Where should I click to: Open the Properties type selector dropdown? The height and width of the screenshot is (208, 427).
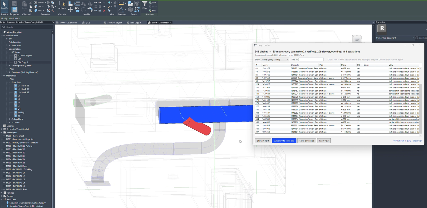click(x=395, y=38)
